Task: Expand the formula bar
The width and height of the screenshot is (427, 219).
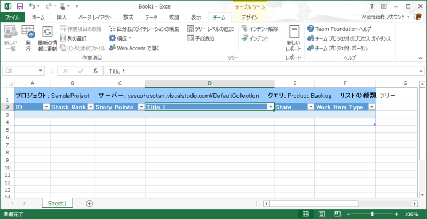Action: click(x=422, y=72)
